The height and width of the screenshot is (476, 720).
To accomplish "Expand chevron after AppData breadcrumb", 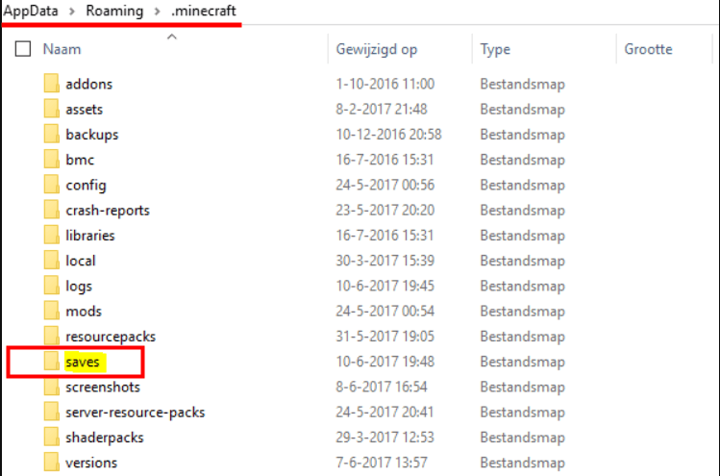I will click(72, 11).
